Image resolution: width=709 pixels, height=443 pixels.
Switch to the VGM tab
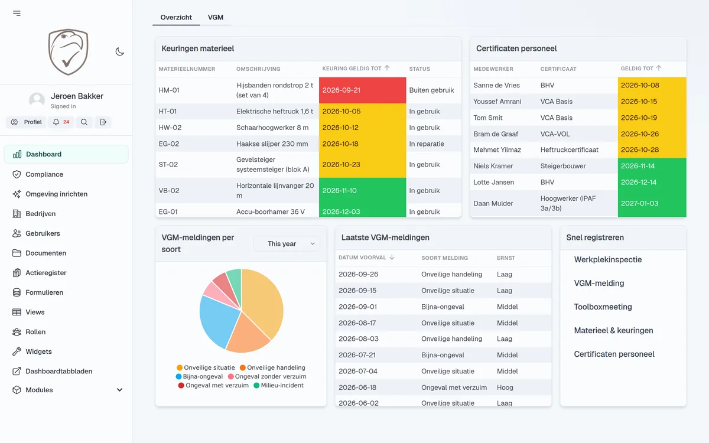click(x=216, y=18)
